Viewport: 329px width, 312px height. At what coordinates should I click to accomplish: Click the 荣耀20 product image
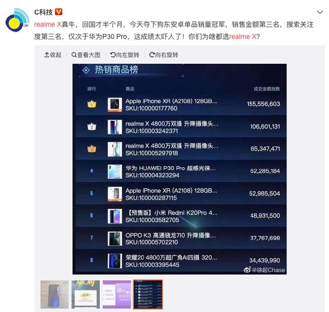tap(115, 261)
